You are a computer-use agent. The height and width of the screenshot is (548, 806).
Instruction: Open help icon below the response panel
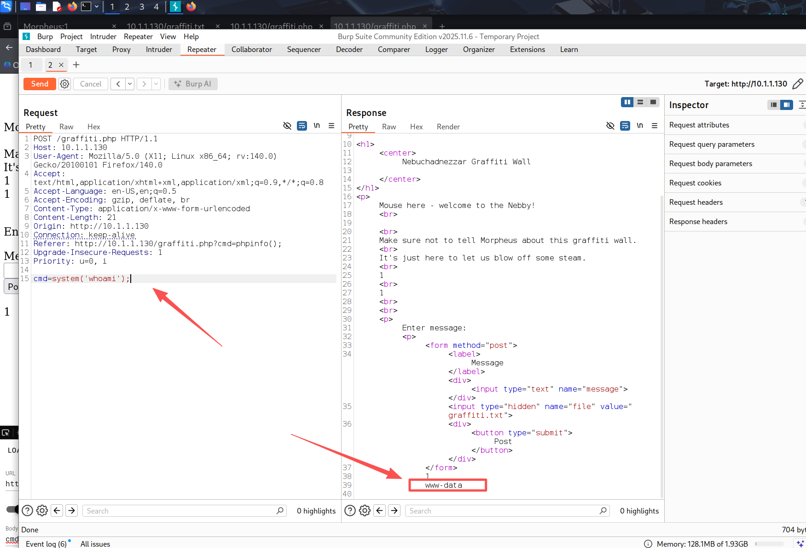click(350, 511)
